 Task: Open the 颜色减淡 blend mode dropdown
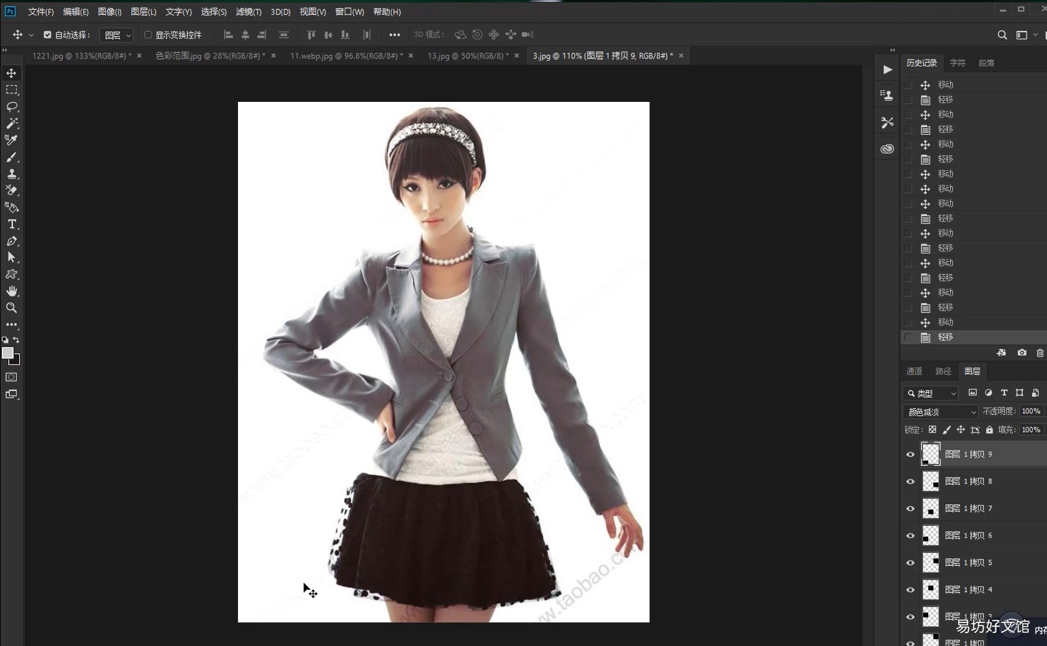(x=940, y=412)
